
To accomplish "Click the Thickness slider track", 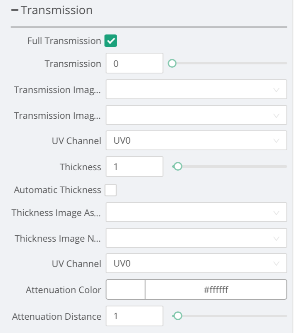I will 229,166.
